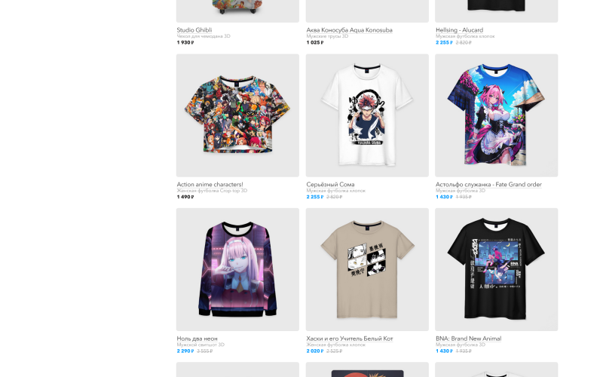Open the Action anime characters crop-top image

pos(237,115)
